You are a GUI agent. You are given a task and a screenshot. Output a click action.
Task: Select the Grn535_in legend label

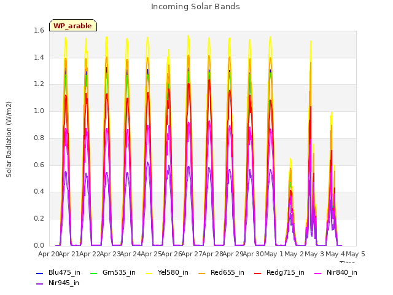click(119, 273)
